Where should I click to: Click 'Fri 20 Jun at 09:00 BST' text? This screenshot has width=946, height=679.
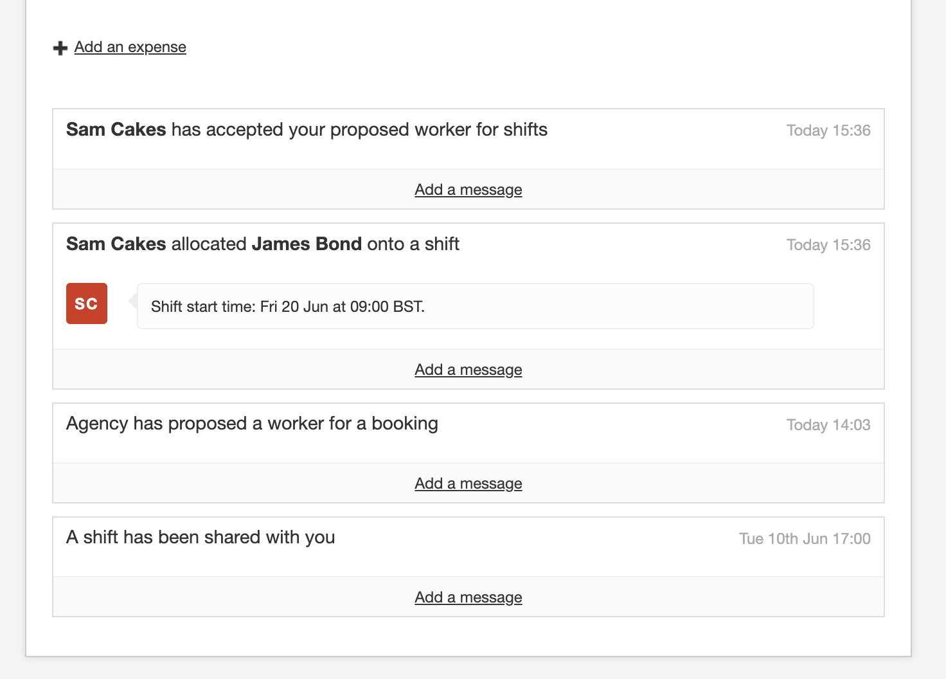pyautogui.click(x=342, y=307)
